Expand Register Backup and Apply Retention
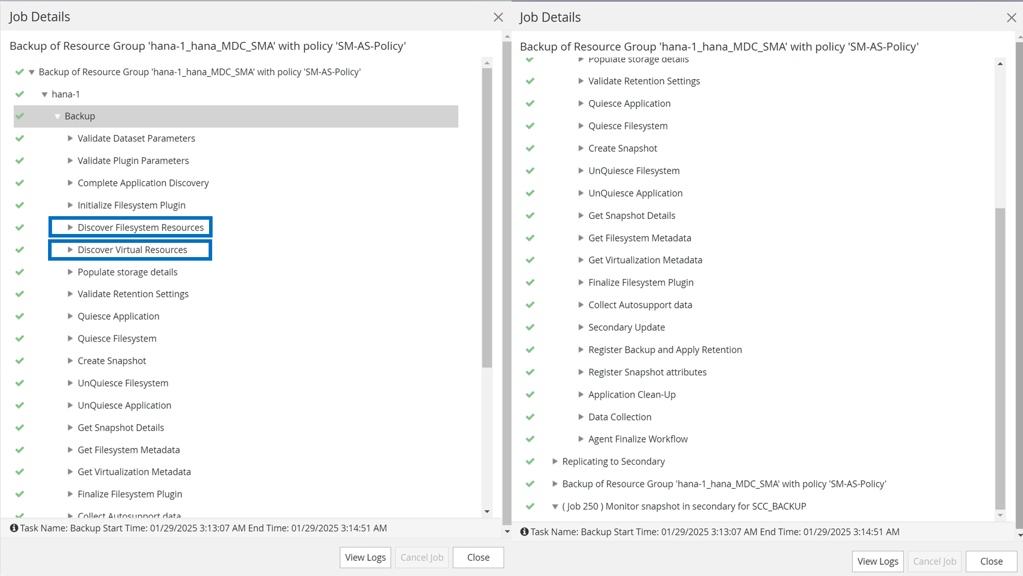Screen dimensions: 1023x576 (x=580, y=350)
